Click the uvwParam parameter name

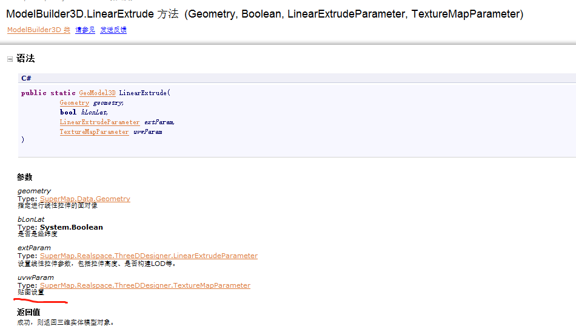(36, 277)
